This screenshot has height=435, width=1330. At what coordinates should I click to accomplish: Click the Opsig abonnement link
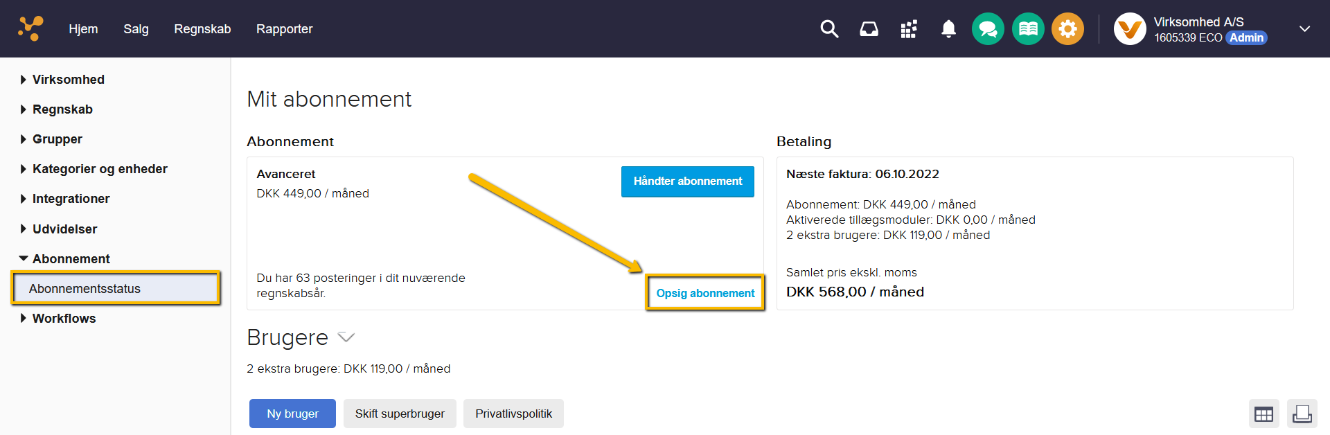point(705,293)
